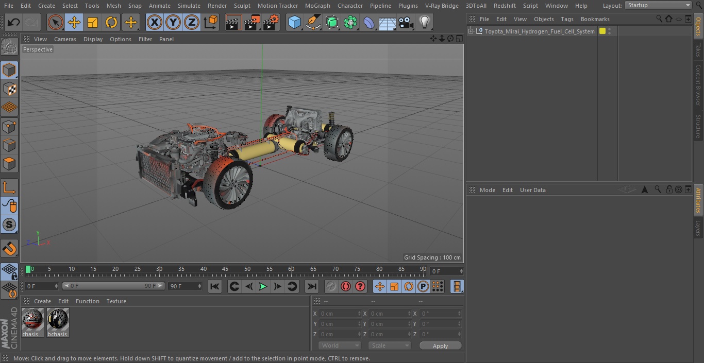
Task: Open Edit Render Settings icon
Action: click(271, 22)
